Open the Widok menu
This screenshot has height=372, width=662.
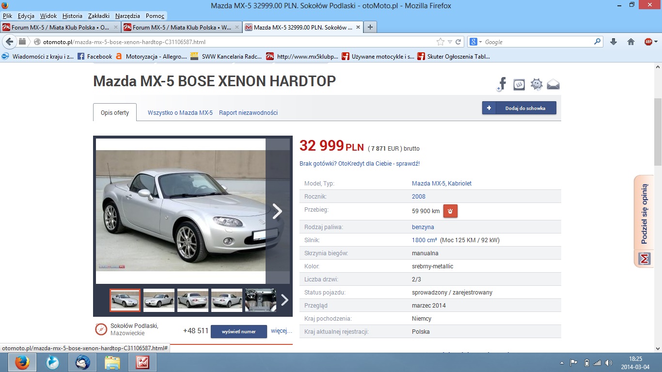point(48,16)
